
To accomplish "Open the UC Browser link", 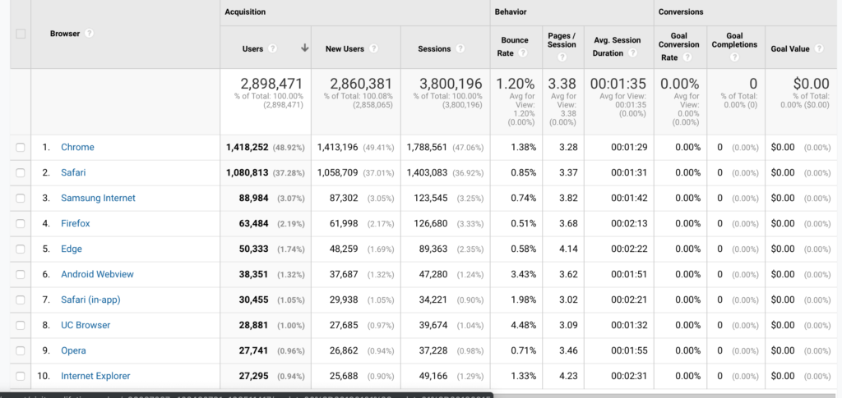I will [x=86, y=326].
